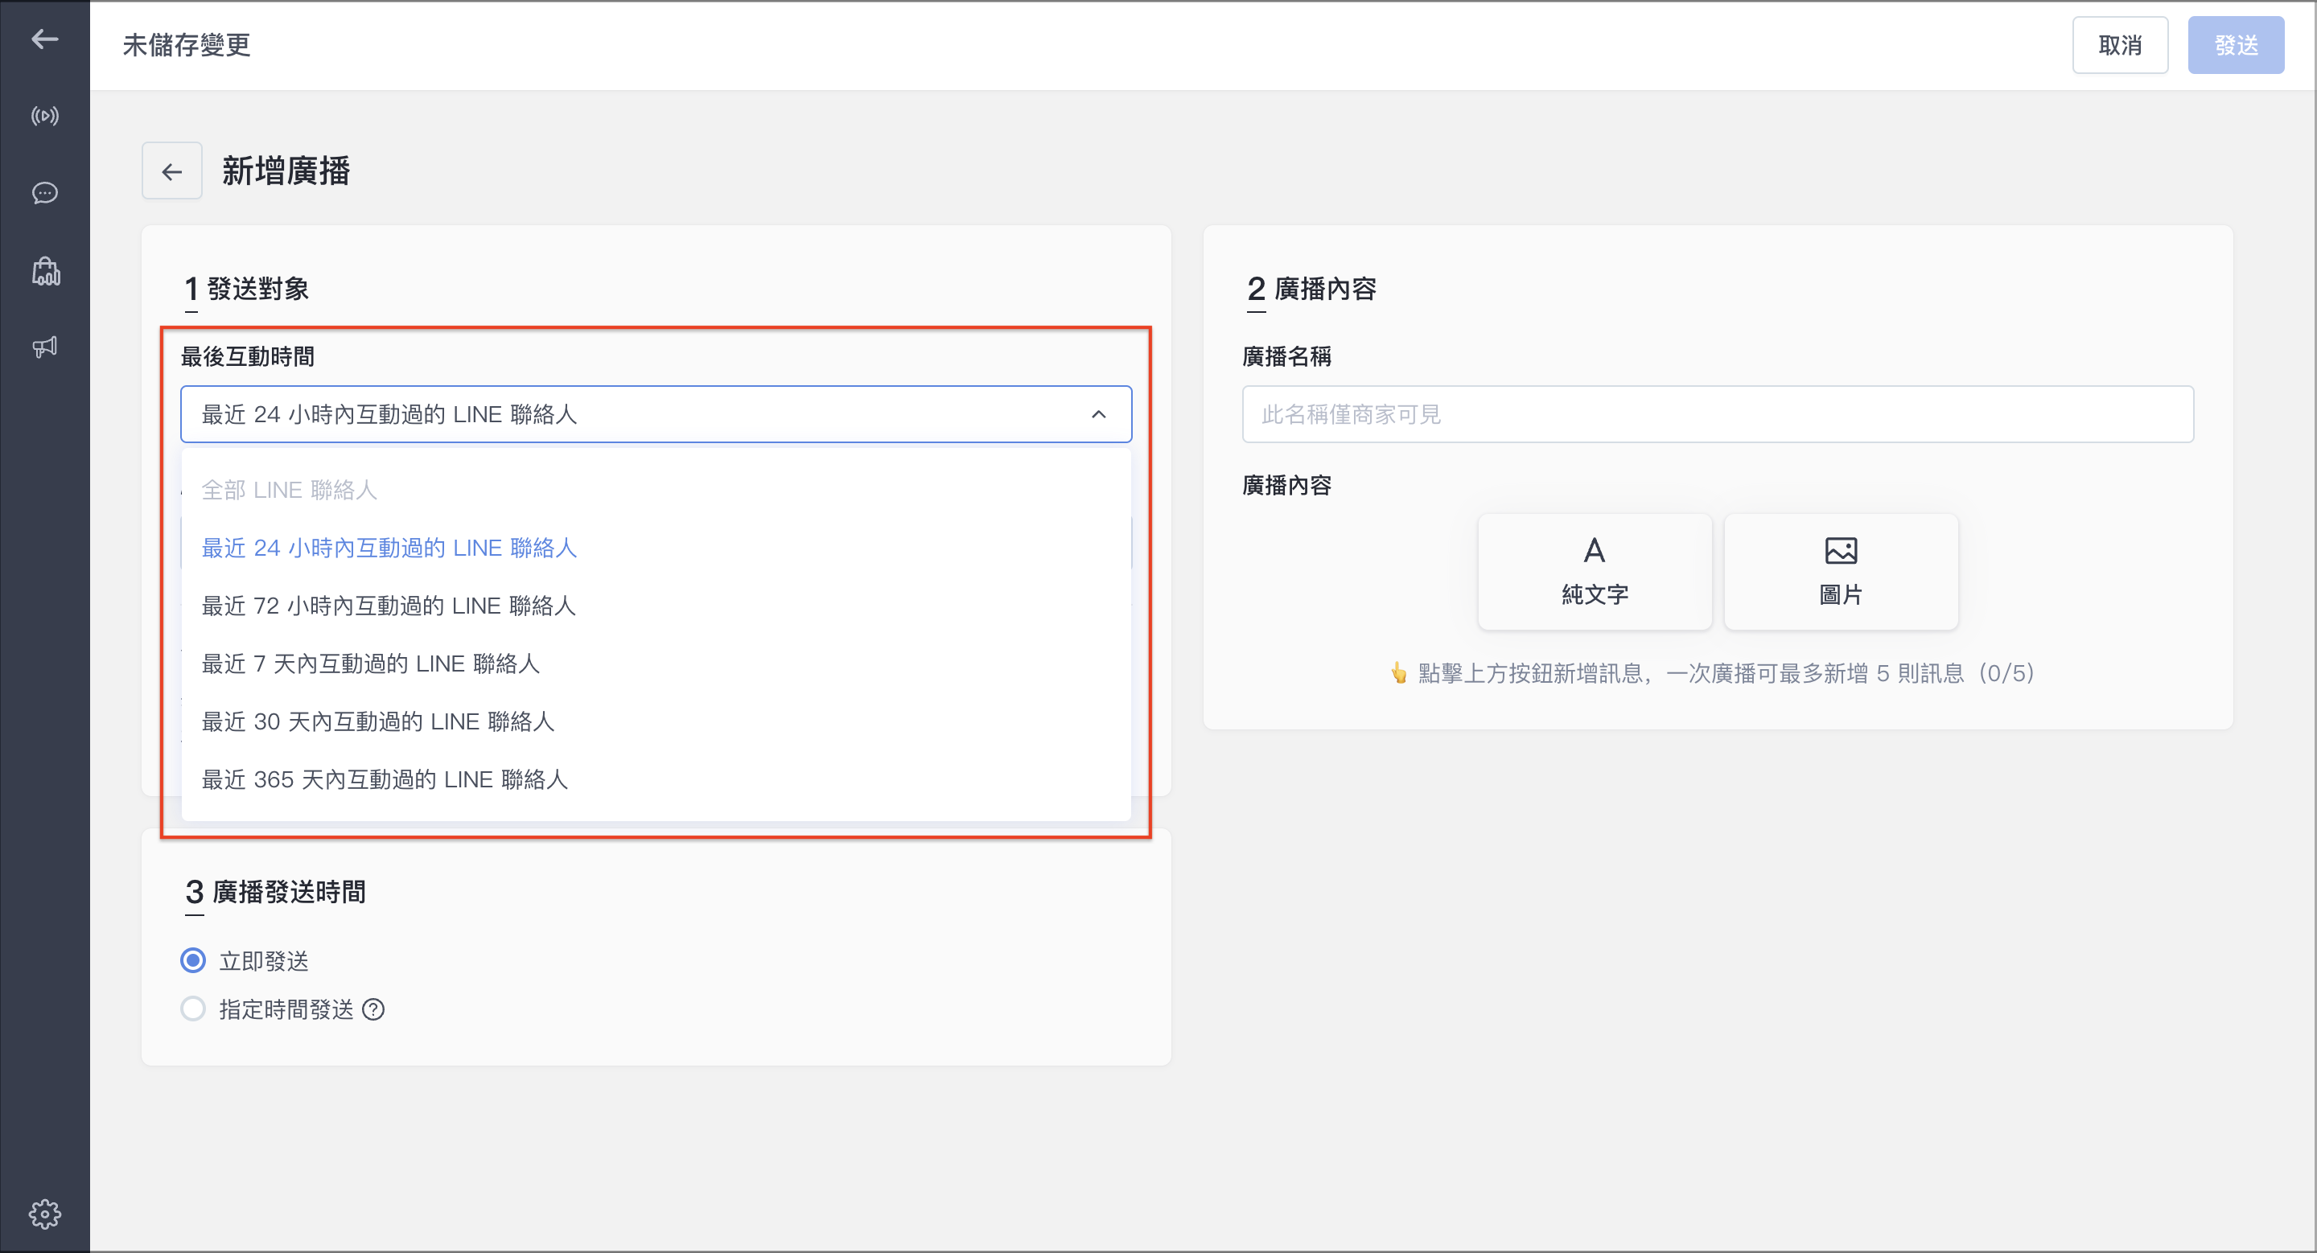Click the 2 廣播內容 section heading
Screen dimensions: 2317x1253
coord(1311,289)
